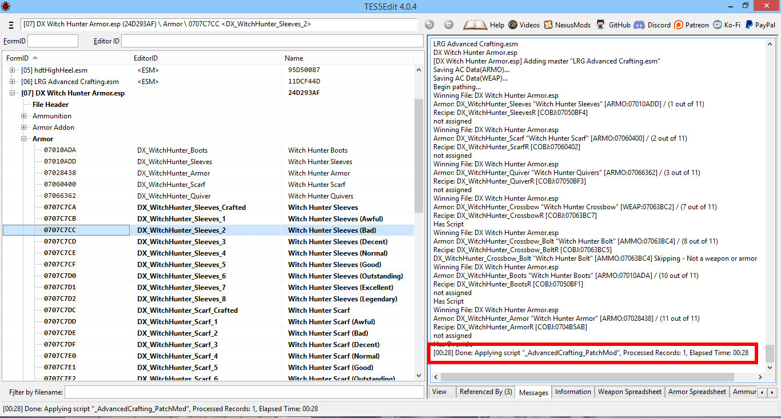Screen dimensions: 781x418
Task: Expand the Armor Addon group
Action: pos(23,127)
